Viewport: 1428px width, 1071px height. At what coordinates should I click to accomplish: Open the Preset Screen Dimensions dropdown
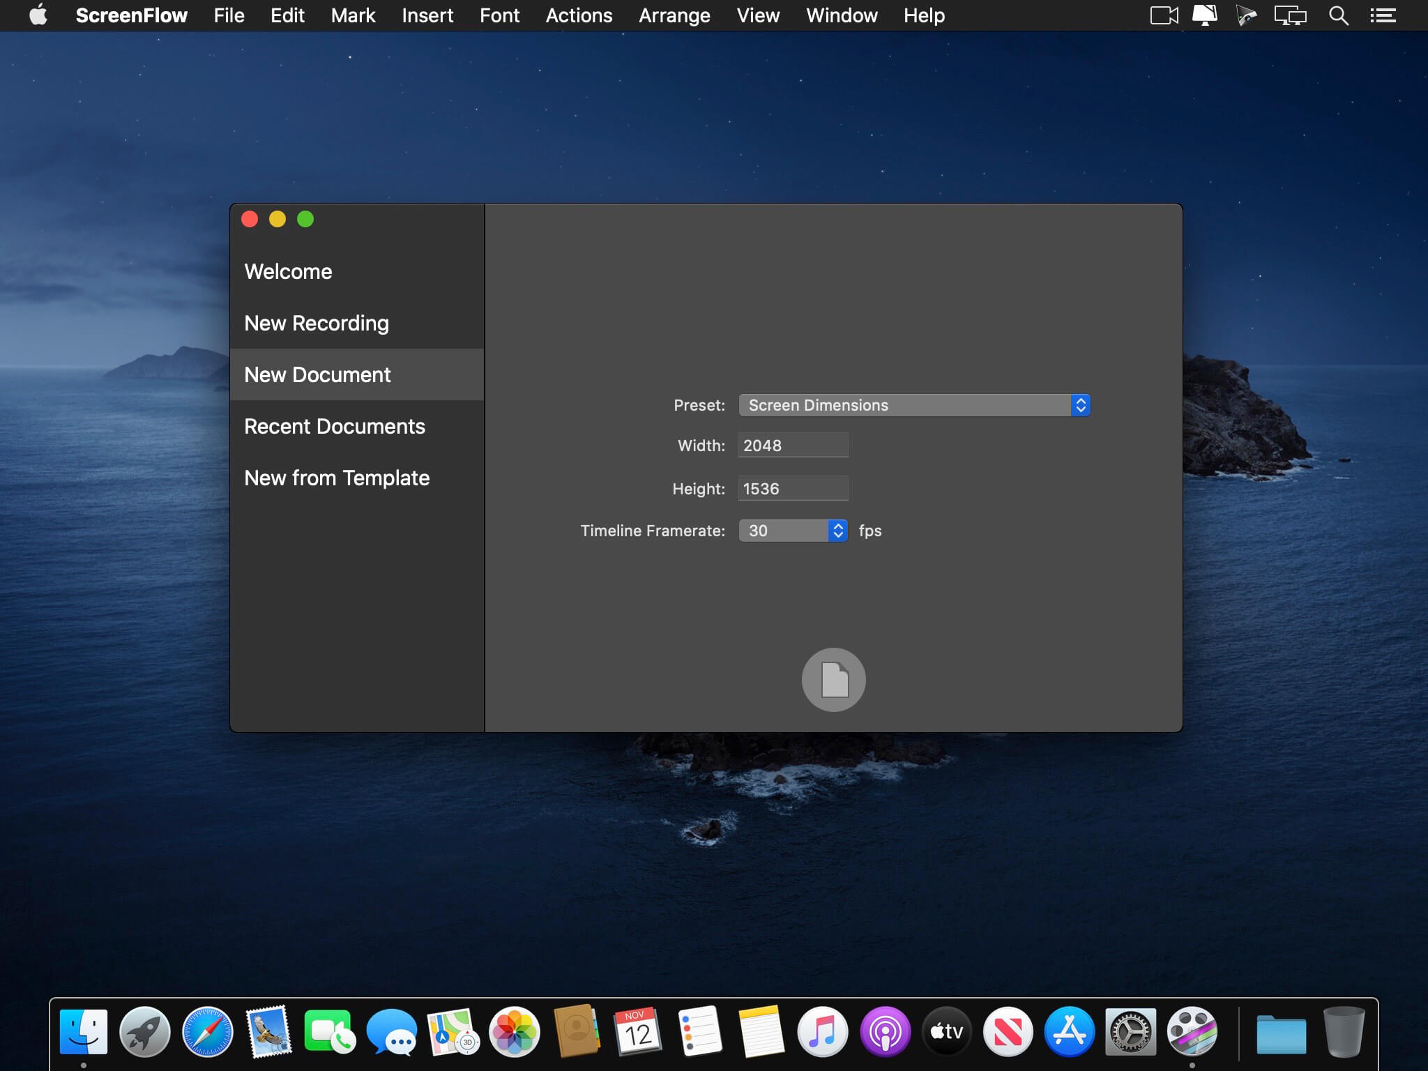tap(913, 405)
